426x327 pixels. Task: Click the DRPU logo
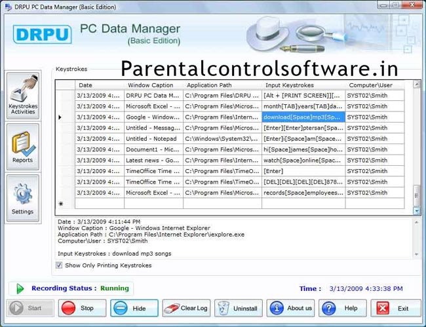[43, 35]
